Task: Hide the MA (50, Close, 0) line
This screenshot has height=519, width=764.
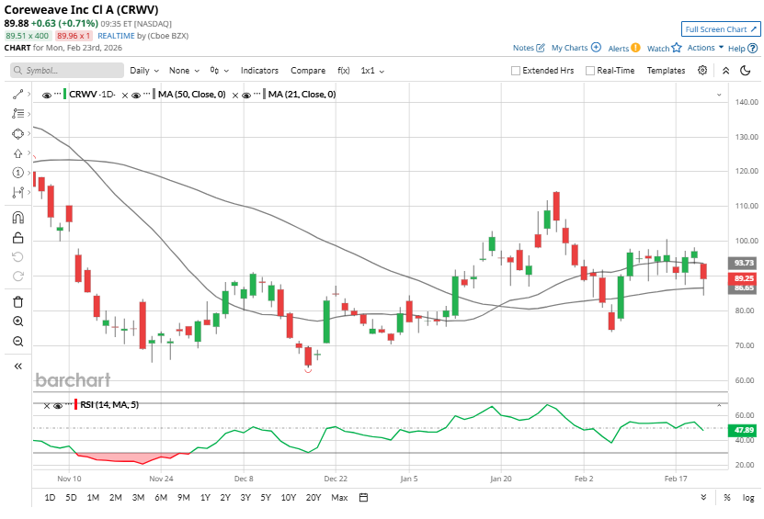Action: [136, 95]
